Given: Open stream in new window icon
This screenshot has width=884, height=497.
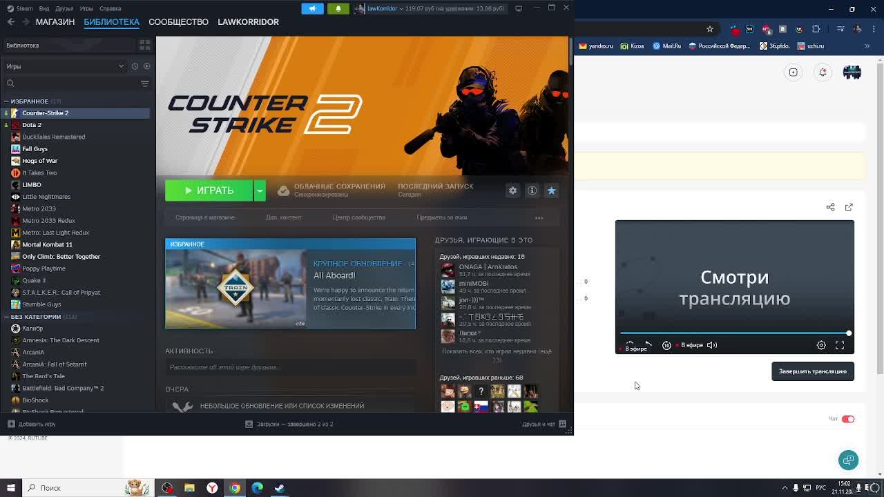Looking at the screenshot, I should 849,207.
